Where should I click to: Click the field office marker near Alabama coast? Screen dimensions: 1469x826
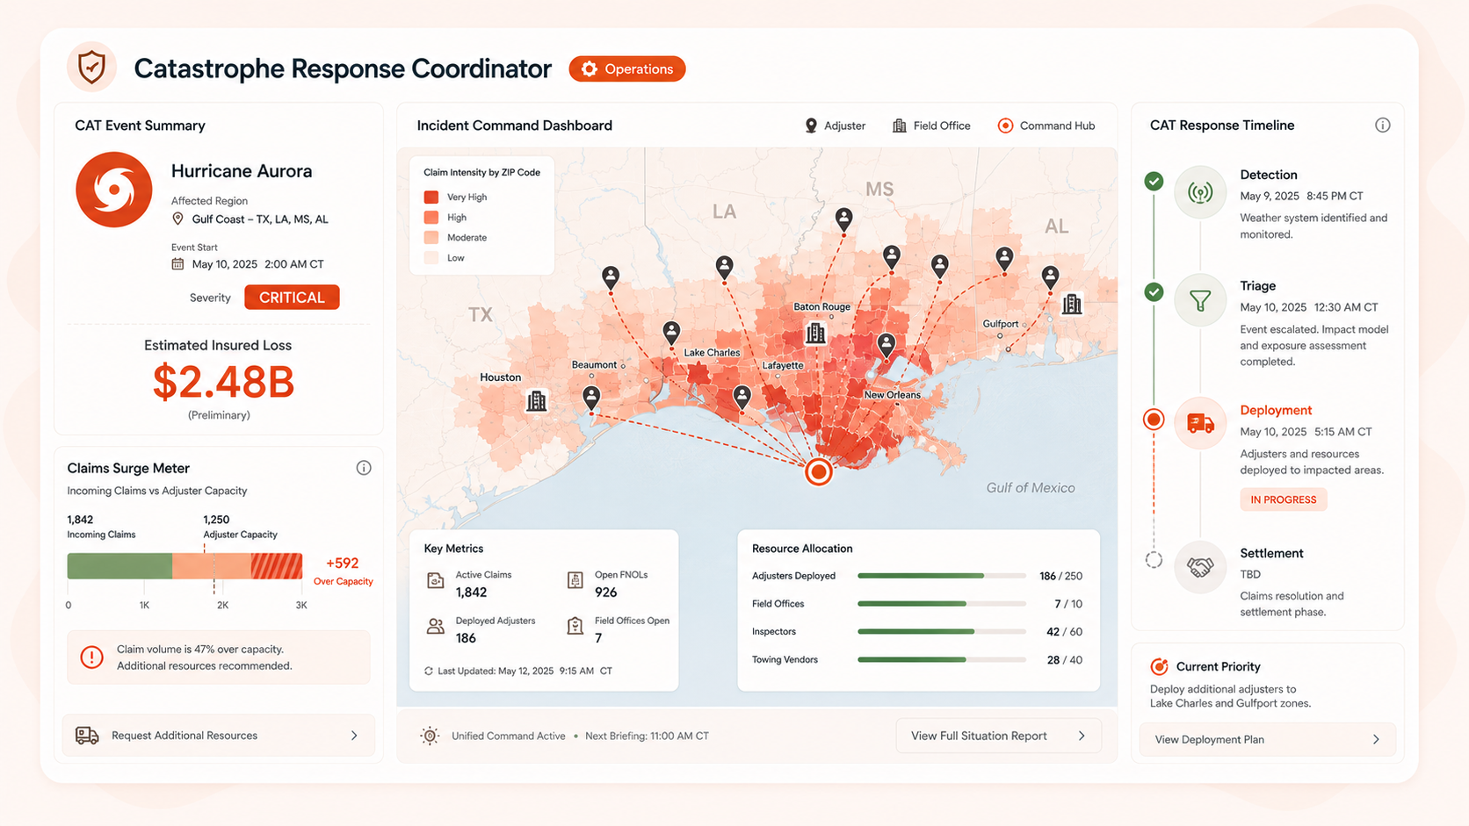coord(1072,304)
